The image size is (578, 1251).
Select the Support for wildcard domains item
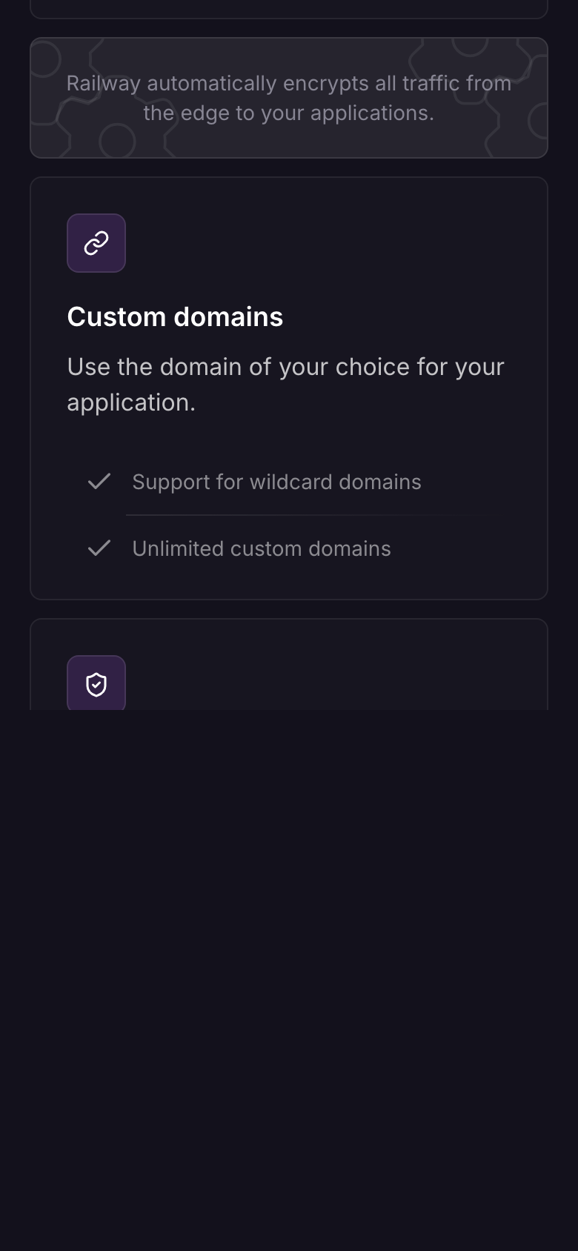[x=276, y=482]
